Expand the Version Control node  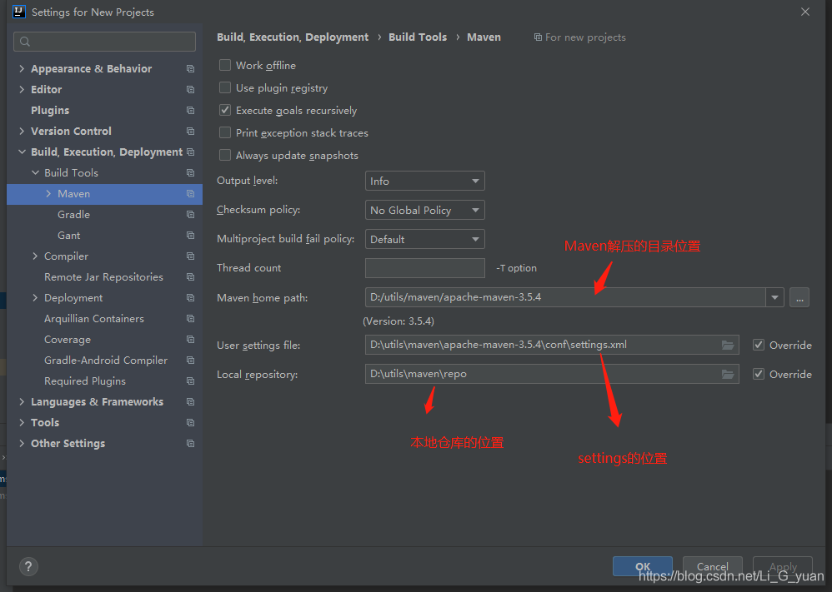(22, 131)
